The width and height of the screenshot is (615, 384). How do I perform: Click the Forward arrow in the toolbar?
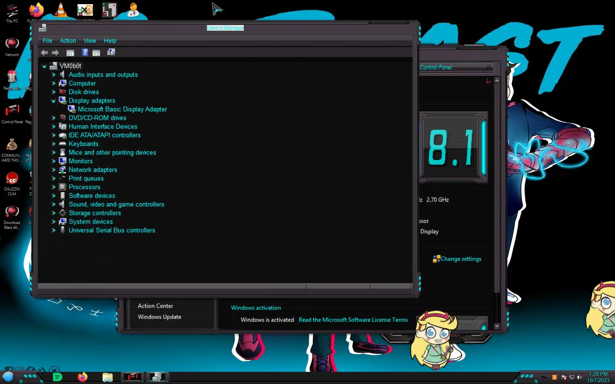55,52
